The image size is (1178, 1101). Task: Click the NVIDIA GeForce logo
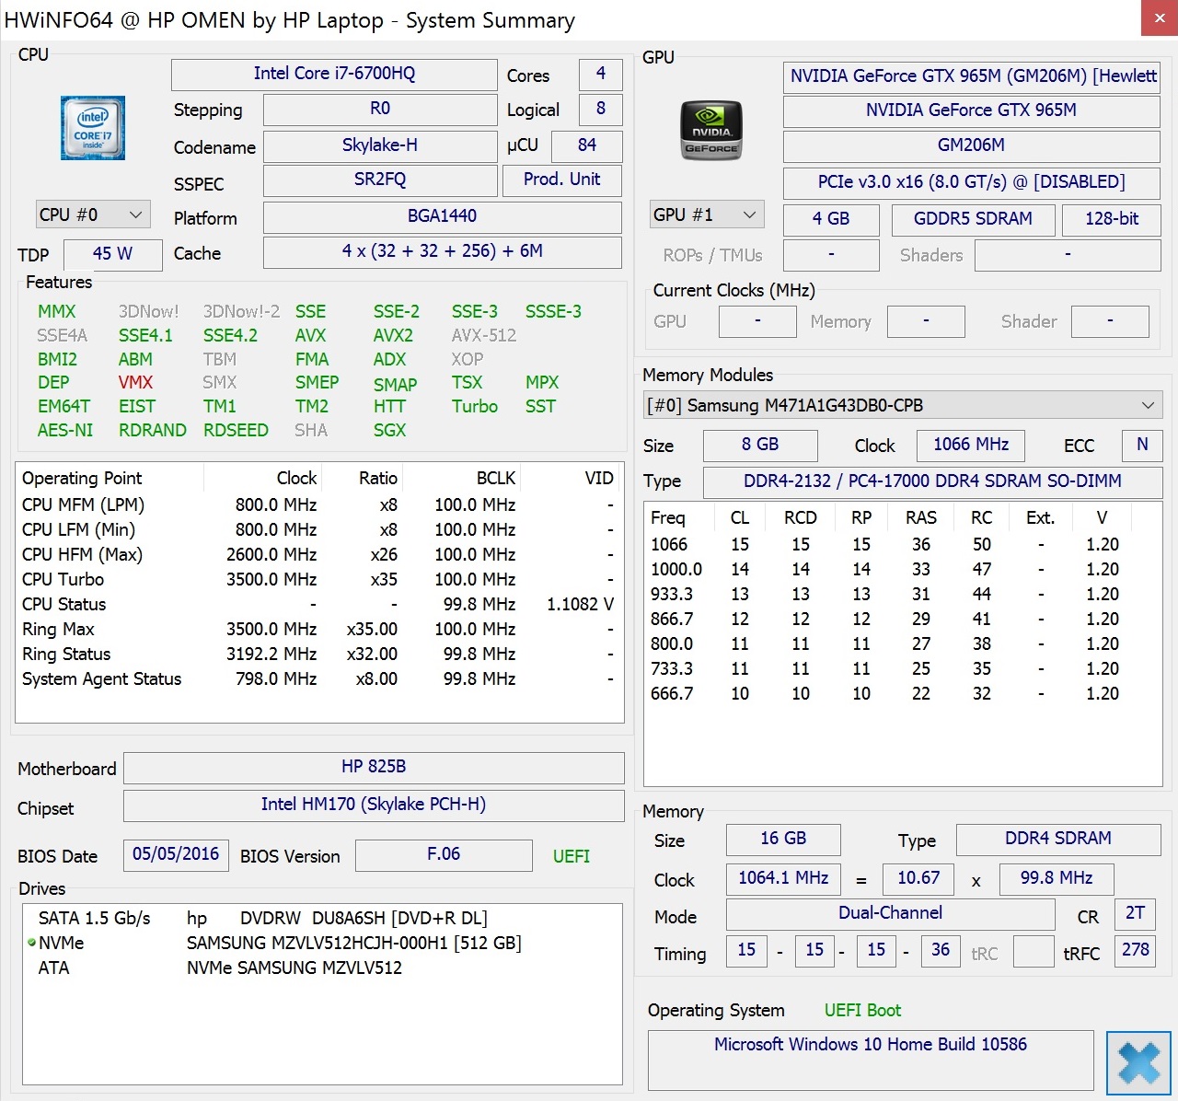click(x=710, y=131)
